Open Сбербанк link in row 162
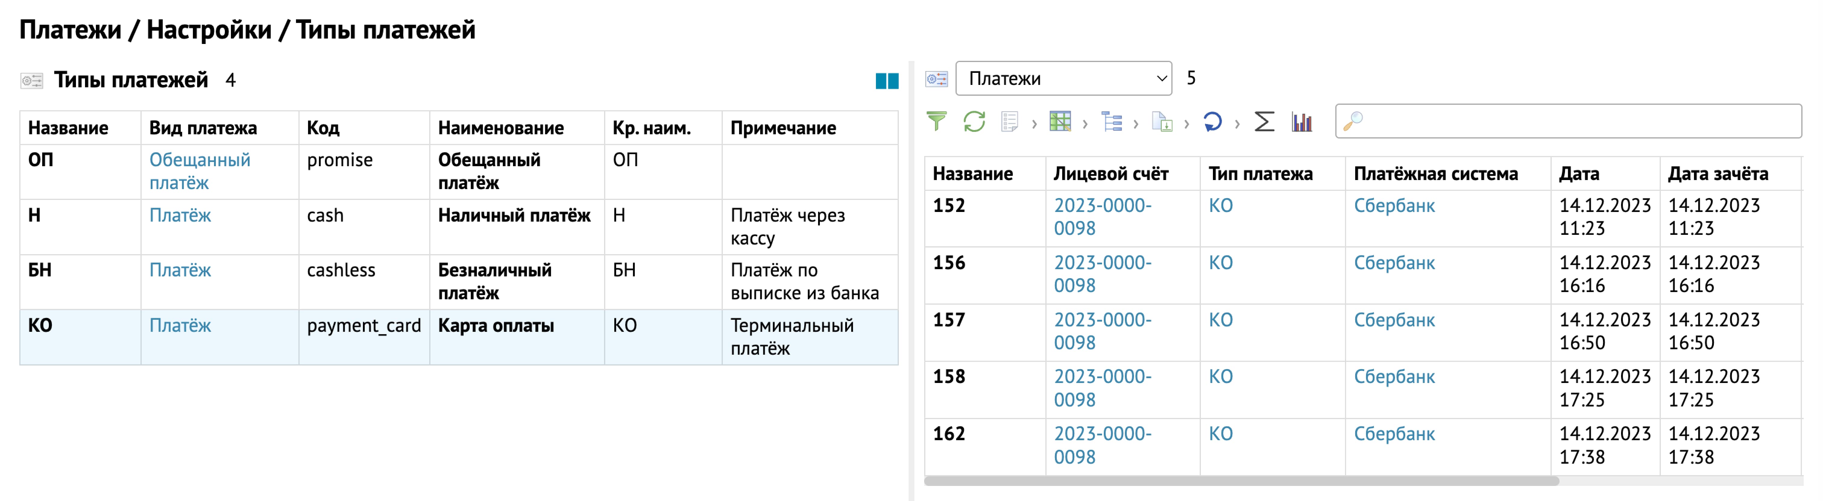The height and width of the screenshot is (501, 1823). tap(1394, 434)
